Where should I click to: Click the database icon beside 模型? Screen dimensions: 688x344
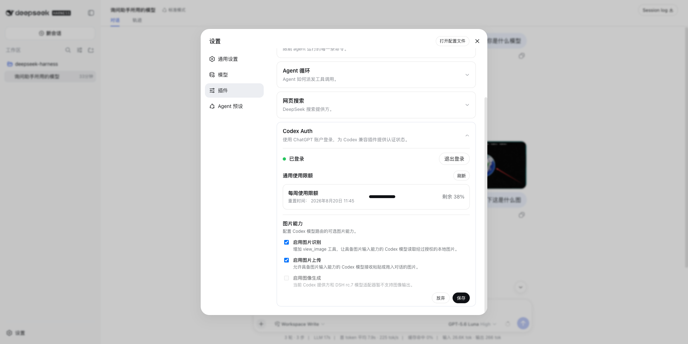pos(212,75)
